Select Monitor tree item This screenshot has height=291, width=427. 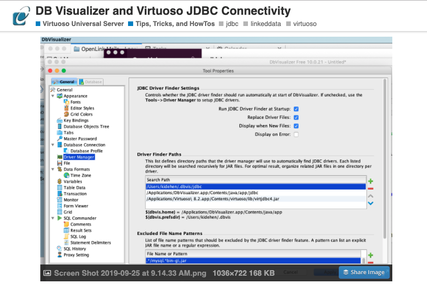71,200
